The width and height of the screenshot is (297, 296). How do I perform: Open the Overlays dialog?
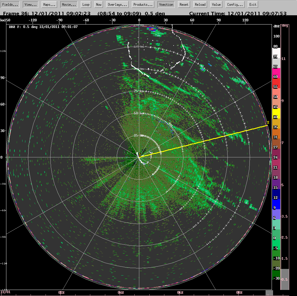click(x=116, y=4)
